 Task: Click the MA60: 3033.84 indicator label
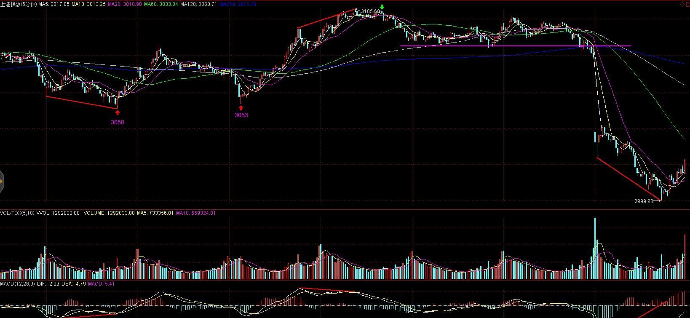[161, 4]
